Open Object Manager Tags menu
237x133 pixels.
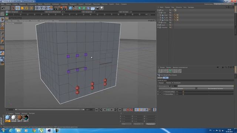[185, 7]
